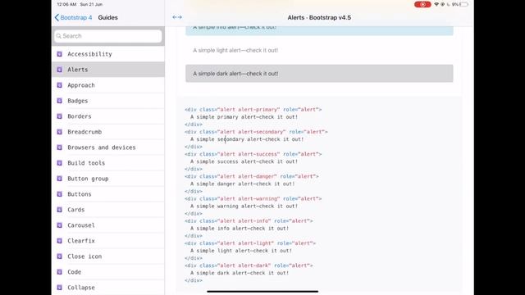This screenshot has width=525, height=295.
Task: Click the alert-danger div code line
Action: [x=252, y=176]
